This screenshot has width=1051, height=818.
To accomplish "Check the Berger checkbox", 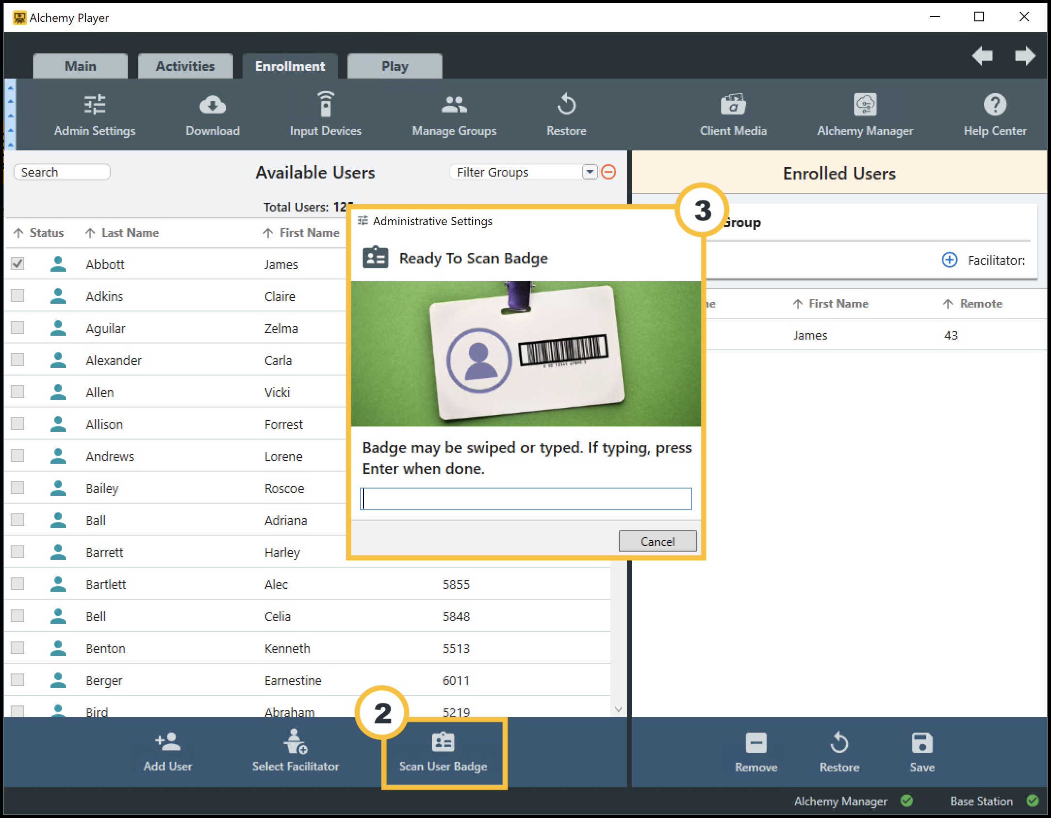I will (x=17, y=680).
